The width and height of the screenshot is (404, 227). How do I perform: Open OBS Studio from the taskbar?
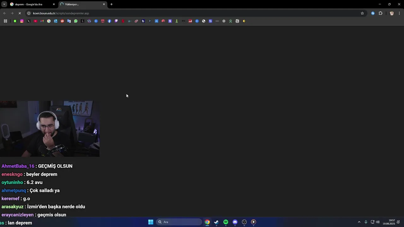pos(244,222)
